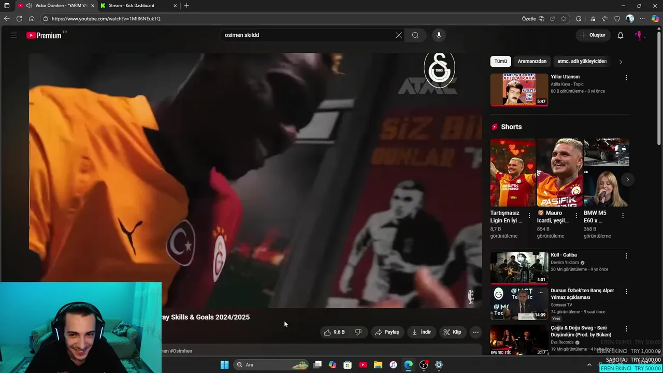Add this page to favorites star icon

(x=564, y=19)
